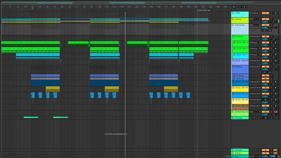Click the Set locator button
Image resolution: width=281 pixels, height=158 pixels.
[234, 7]
